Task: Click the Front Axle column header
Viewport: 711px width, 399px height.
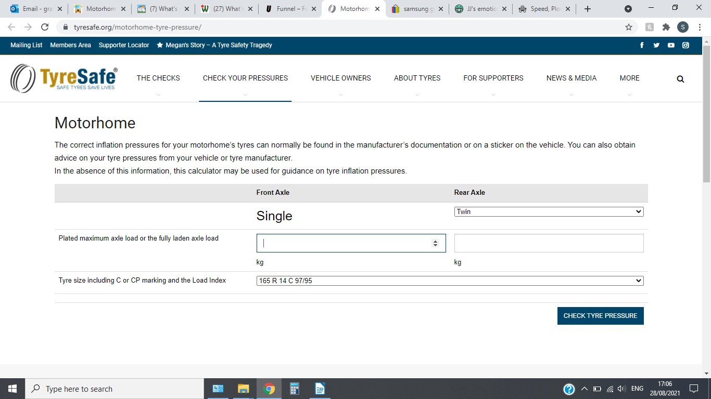Action: 273,192
